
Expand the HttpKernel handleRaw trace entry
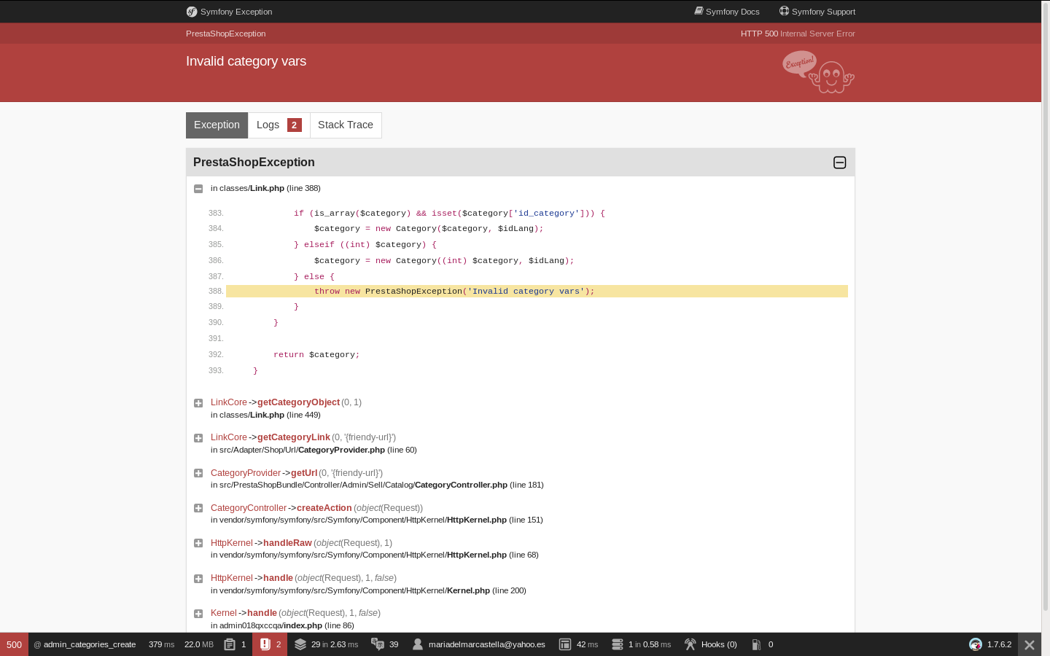(x=198, y=543)
